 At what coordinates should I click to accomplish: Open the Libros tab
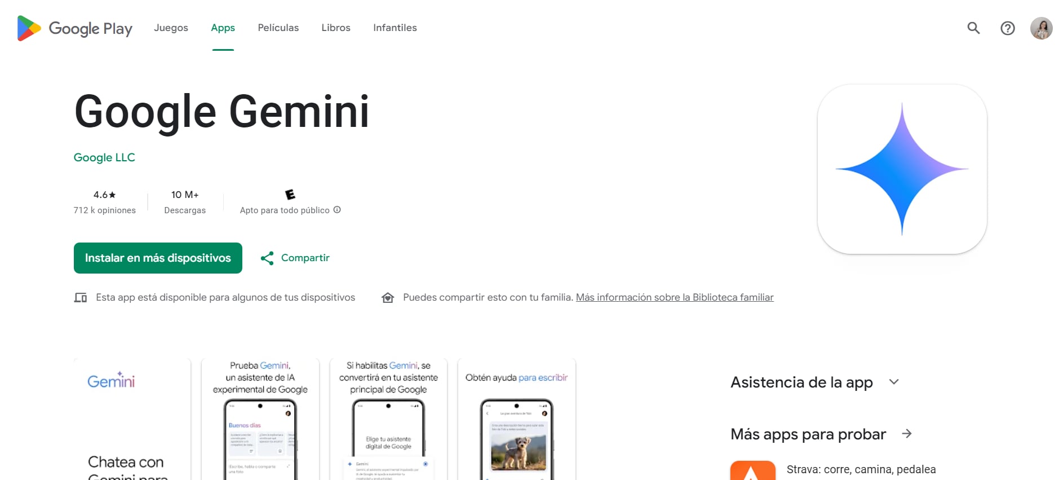[x=336, y=28]
